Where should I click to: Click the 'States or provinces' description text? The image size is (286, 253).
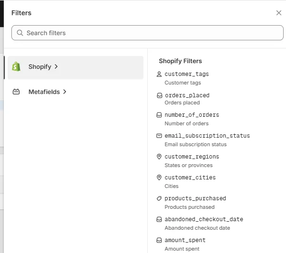[x=189, y=165]
